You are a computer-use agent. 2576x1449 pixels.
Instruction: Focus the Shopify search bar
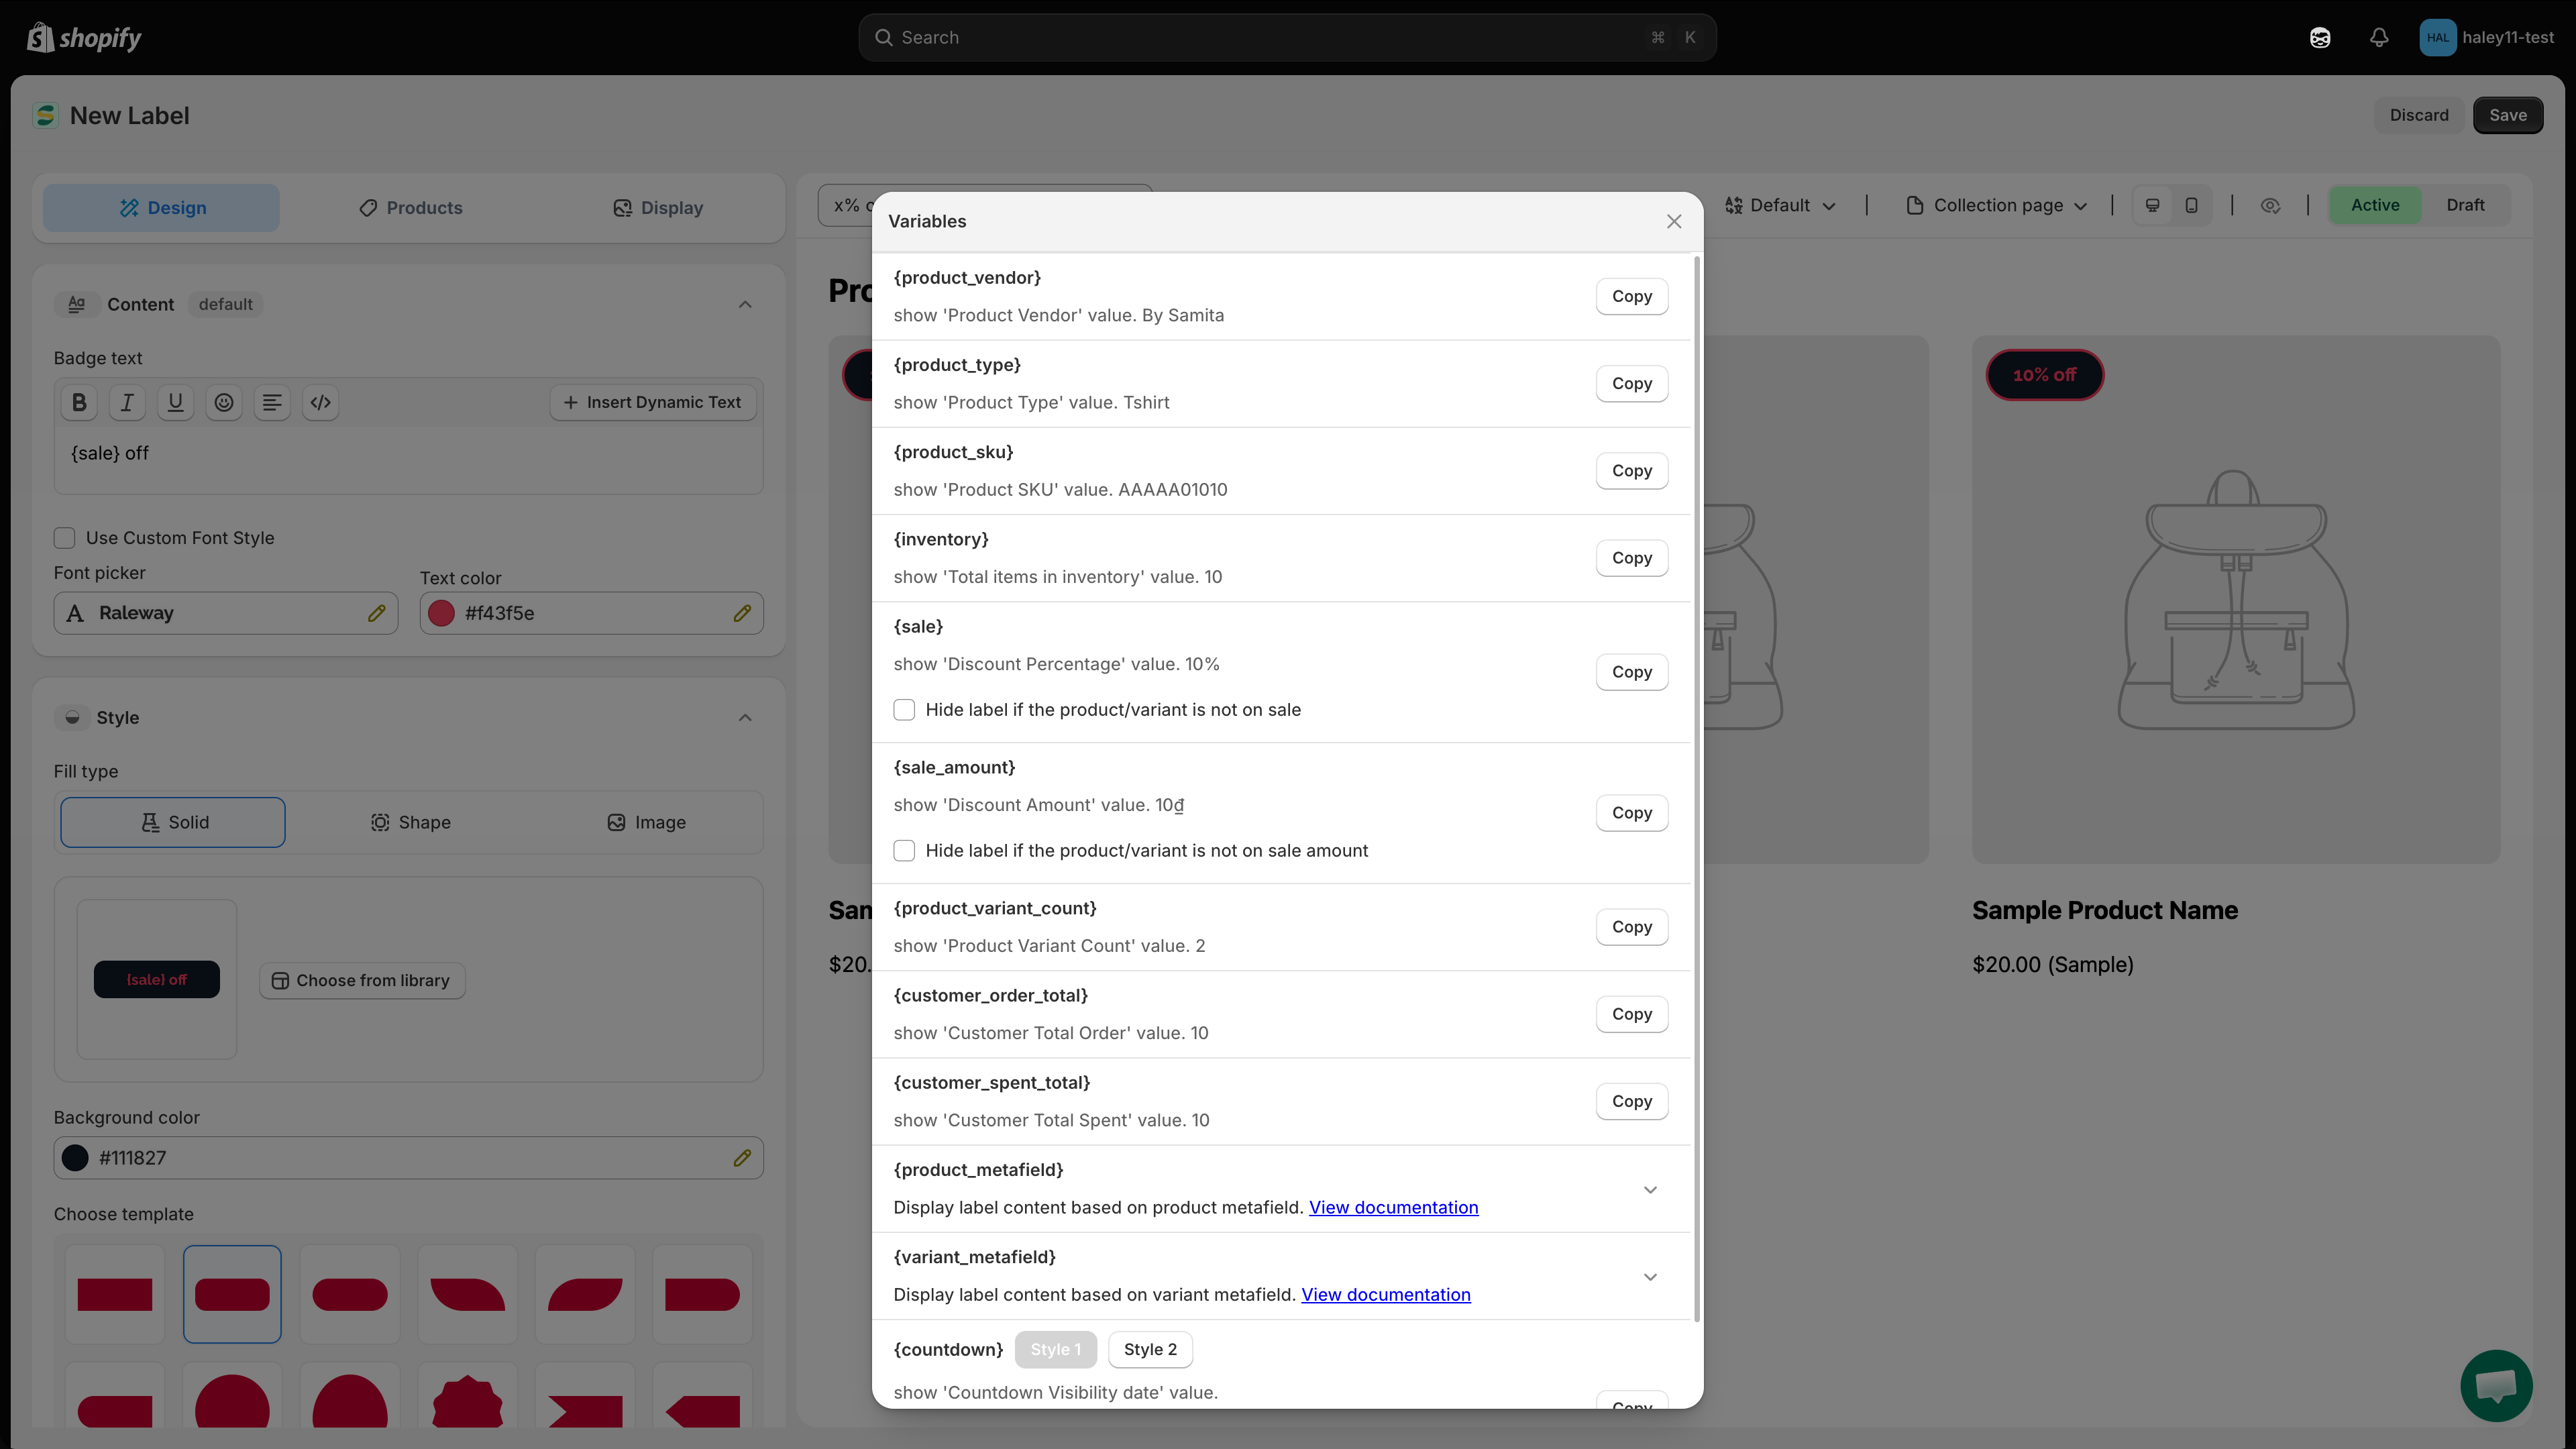(1287, 37)
